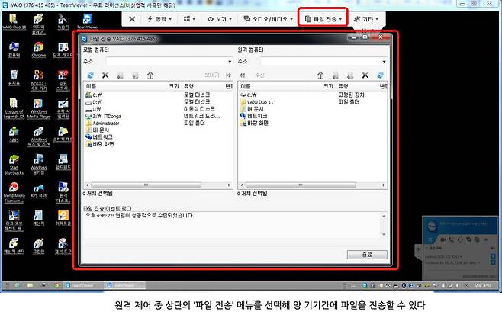Open the 기타 toolbar menu

(366, 19)
